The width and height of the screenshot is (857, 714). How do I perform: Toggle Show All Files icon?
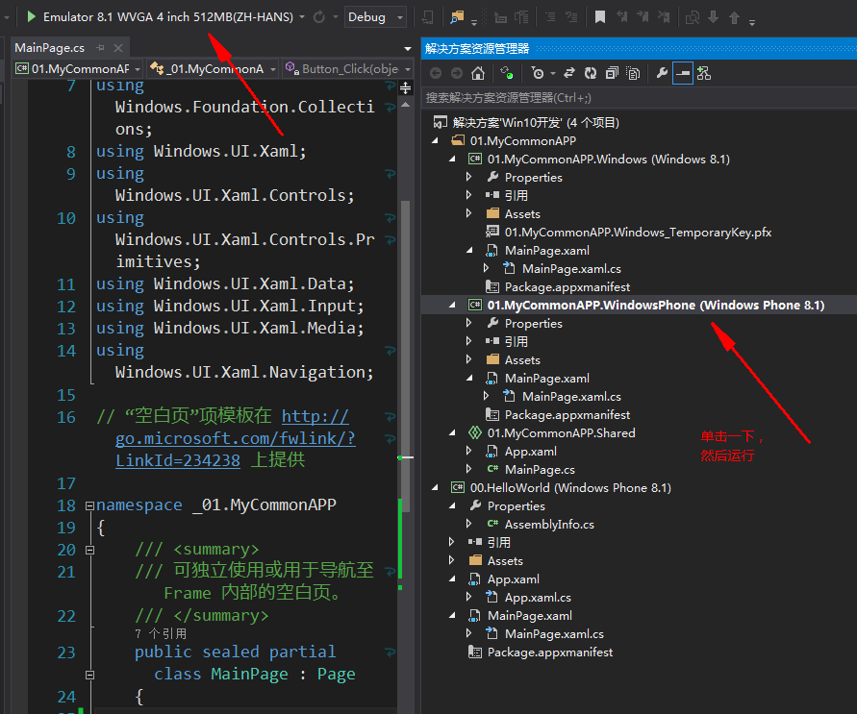633,73
